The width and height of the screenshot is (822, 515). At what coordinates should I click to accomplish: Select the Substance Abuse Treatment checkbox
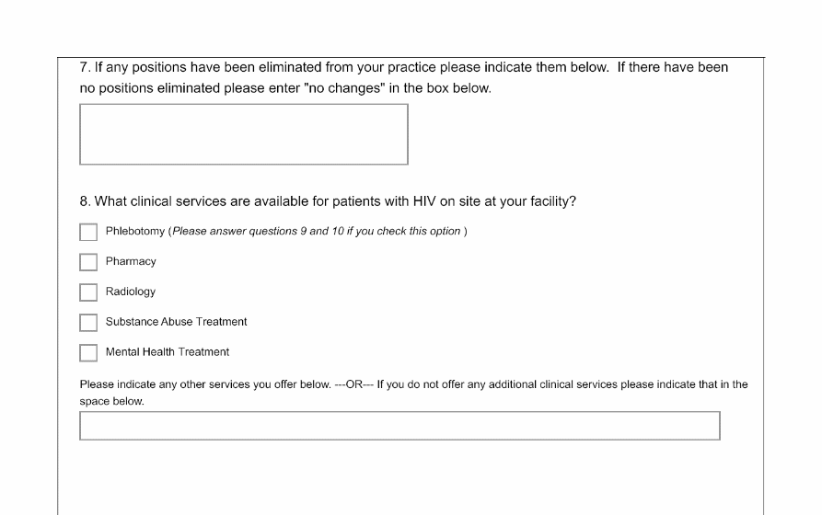(x=88, y=323)
